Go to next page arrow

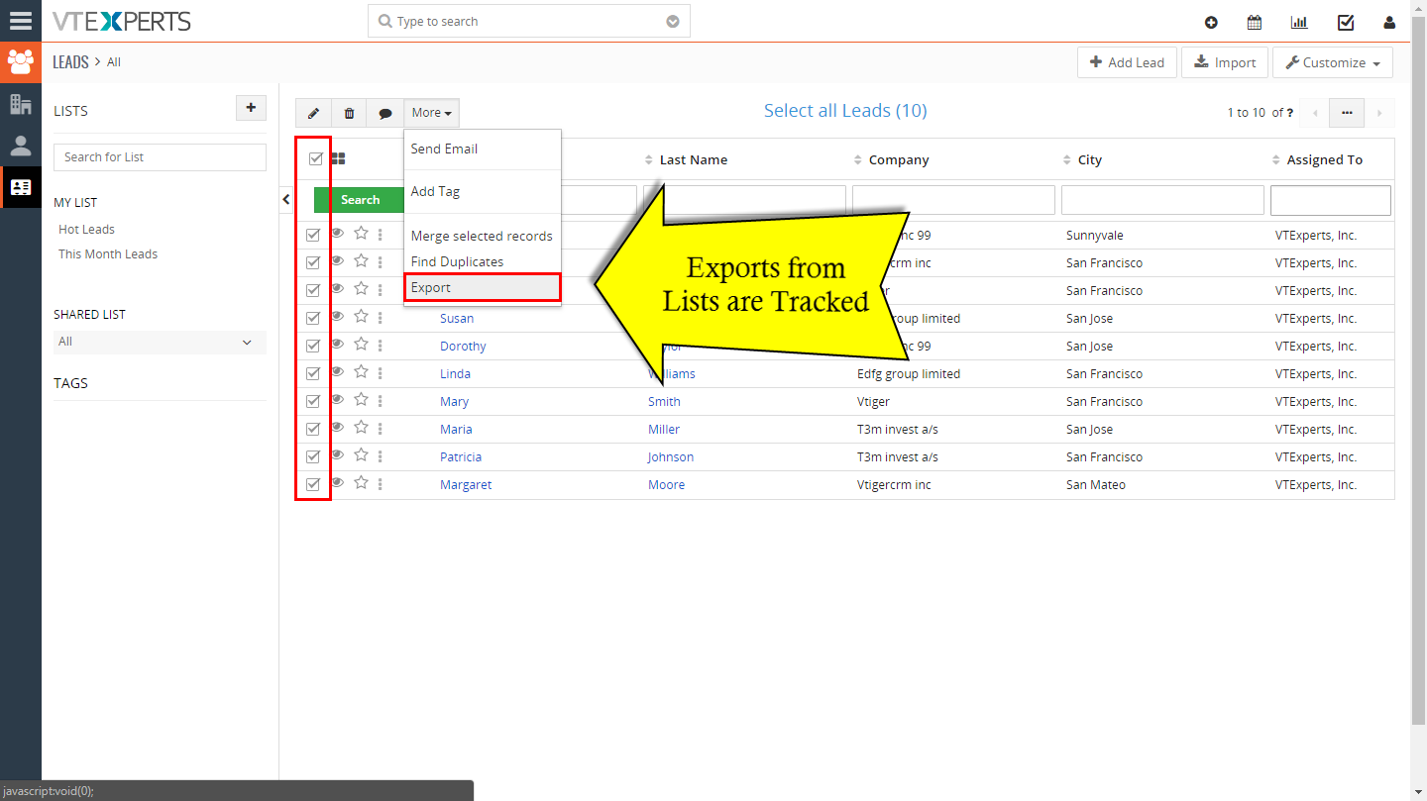[1379, 113]
